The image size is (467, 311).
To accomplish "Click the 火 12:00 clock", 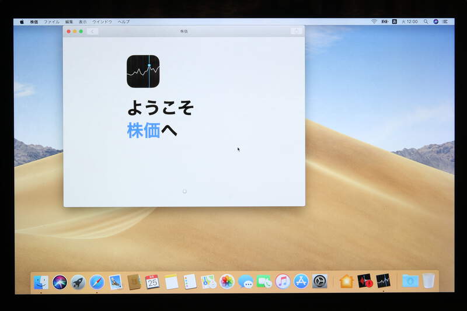I will point(410,22).
